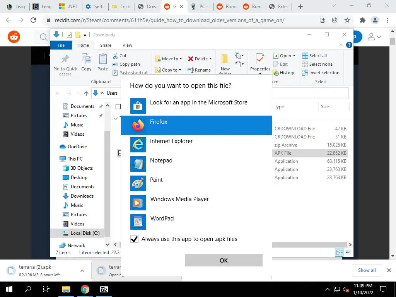Switch to details view icon
The width and height of the screenshot is (396, 297).
tap(339, 252)
